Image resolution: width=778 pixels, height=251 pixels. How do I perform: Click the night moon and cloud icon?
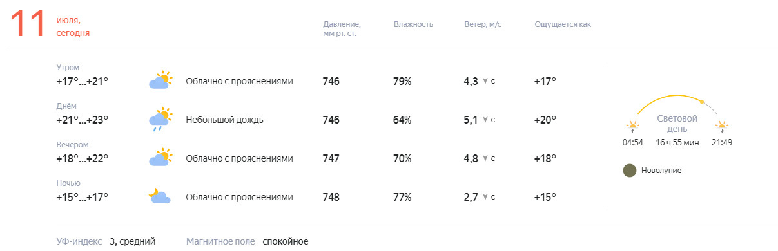click(x=159, y=196)
